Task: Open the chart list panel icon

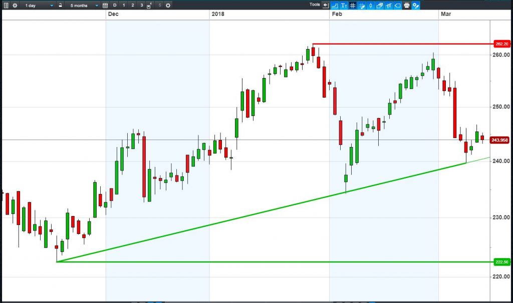Action: pyautogui.click(x=6, y=5)
